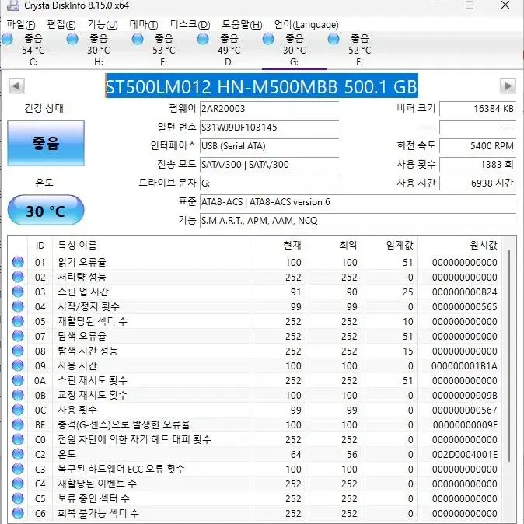Screen dimensions: 524x524
Task: Click status orb for 02 처리량 성능
Action: click(18, 277)
